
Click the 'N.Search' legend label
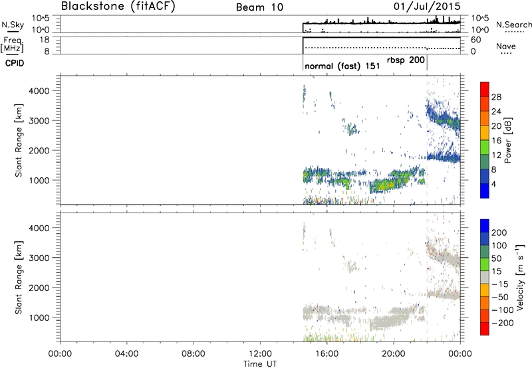(x=513, y=25)
